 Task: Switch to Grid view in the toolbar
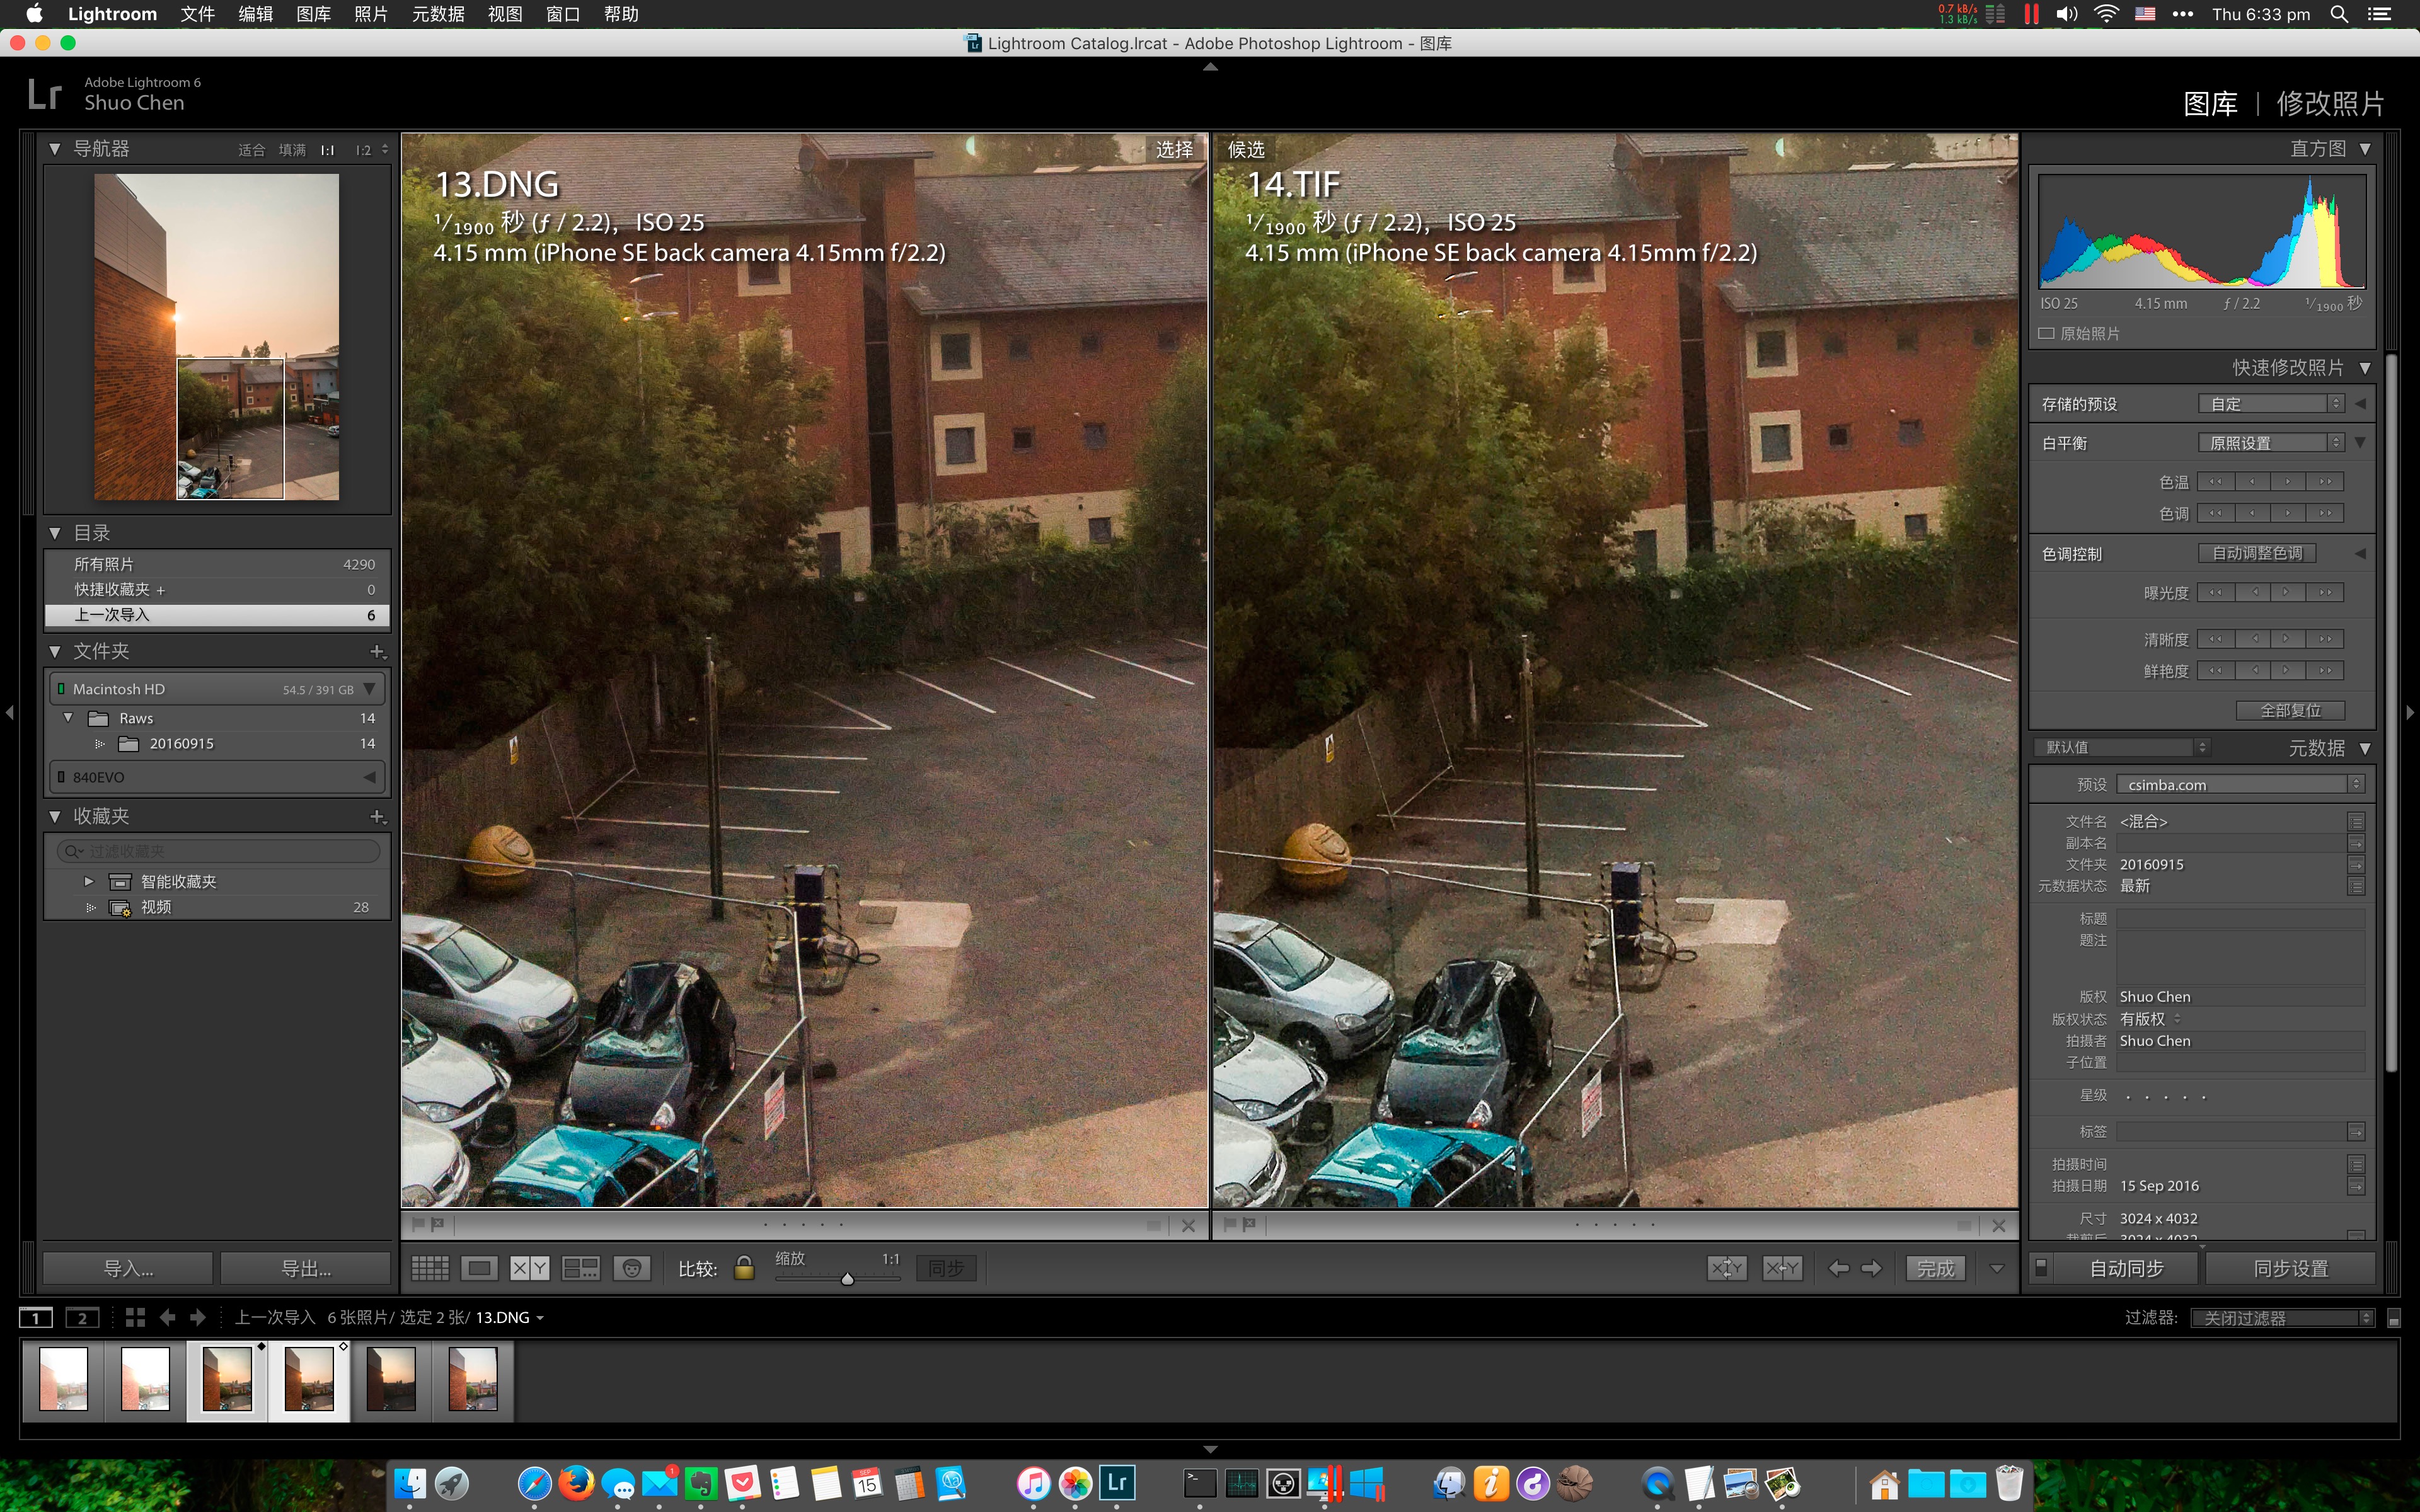click(x=430, y=1268)
